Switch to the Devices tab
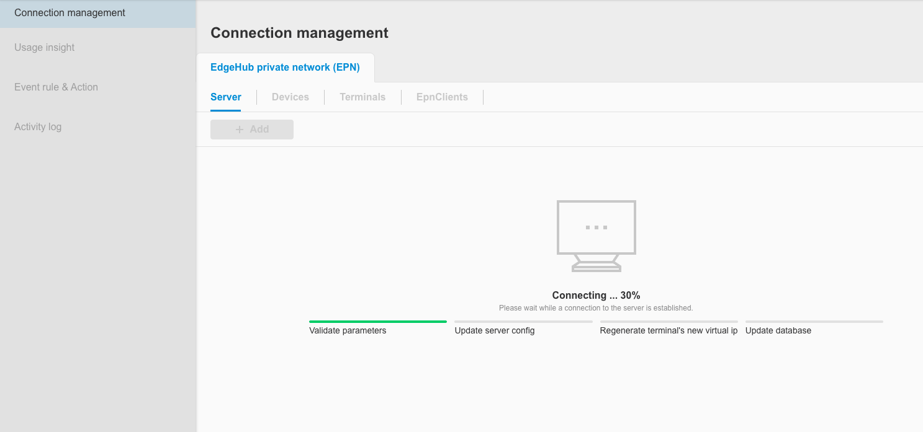This screenshot has height=432, width=923. [290, 97]
